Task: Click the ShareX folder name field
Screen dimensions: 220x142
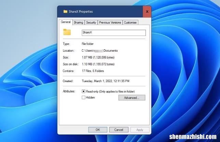Action: (114, 33)
